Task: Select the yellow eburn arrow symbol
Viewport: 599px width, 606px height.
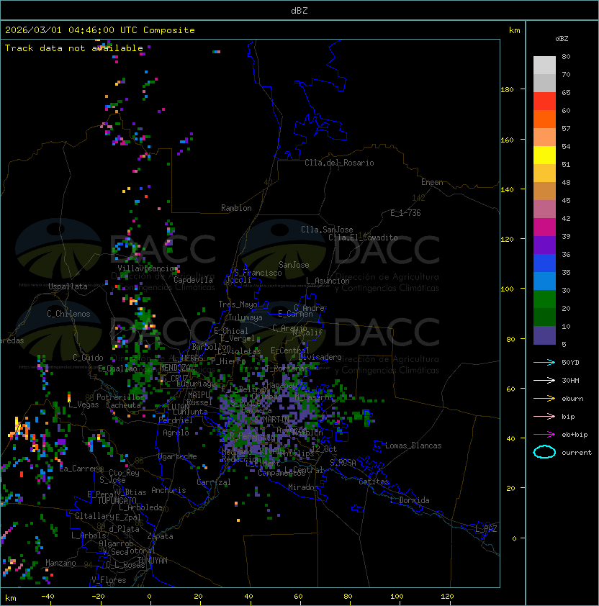Action: (544, 398)
